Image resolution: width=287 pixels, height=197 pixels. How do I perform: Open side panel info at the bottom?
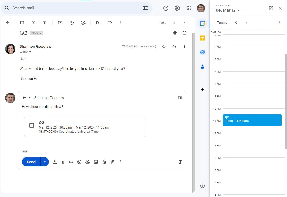coord(202,186)
